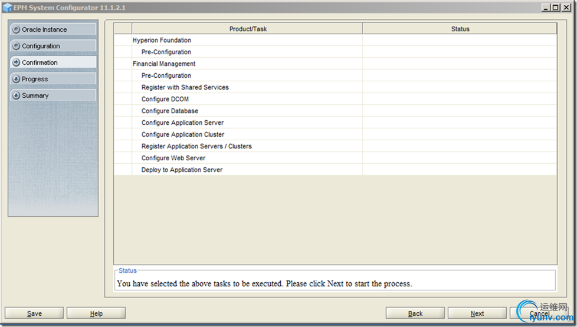Select the Hyperion Foundation row
The height and width of the screenshot is (327, 577).
click(x=335, y=40)
